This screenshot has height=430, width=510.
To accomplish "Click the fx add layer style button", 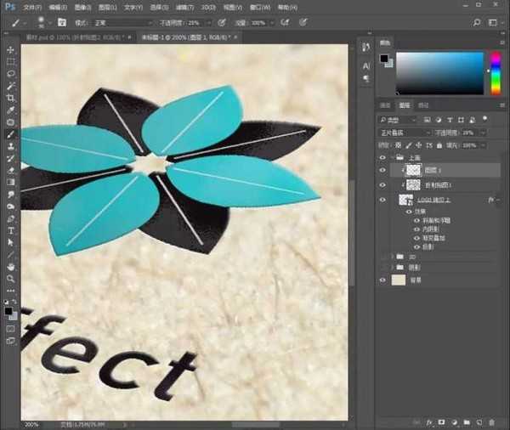I will 429,421.
